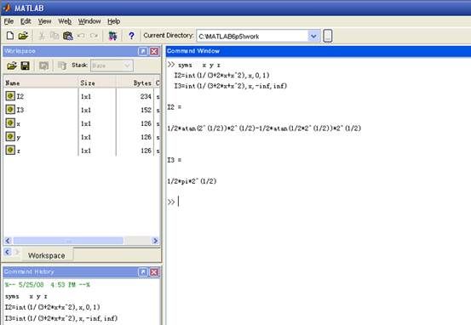This screenshot has height=325, width=471.
Task: Click the 5/25/08 session timestamp in history
Action: pyautogui.click(x=47, y=284)
